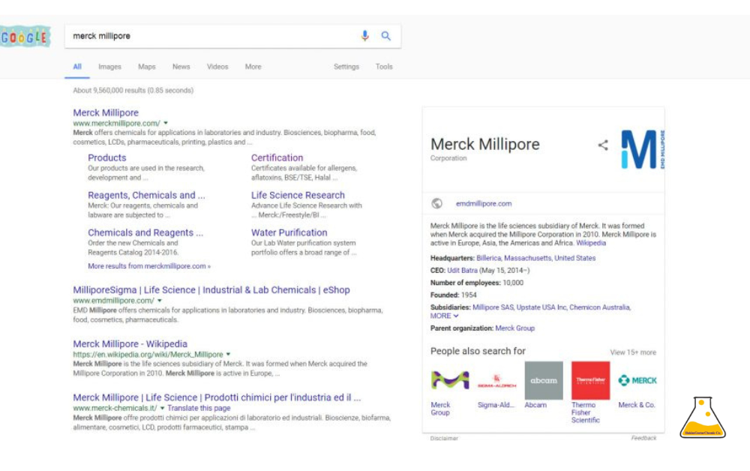Activate voice search microphone icon
Screen dimensions: 750x471
pos(365,36)
